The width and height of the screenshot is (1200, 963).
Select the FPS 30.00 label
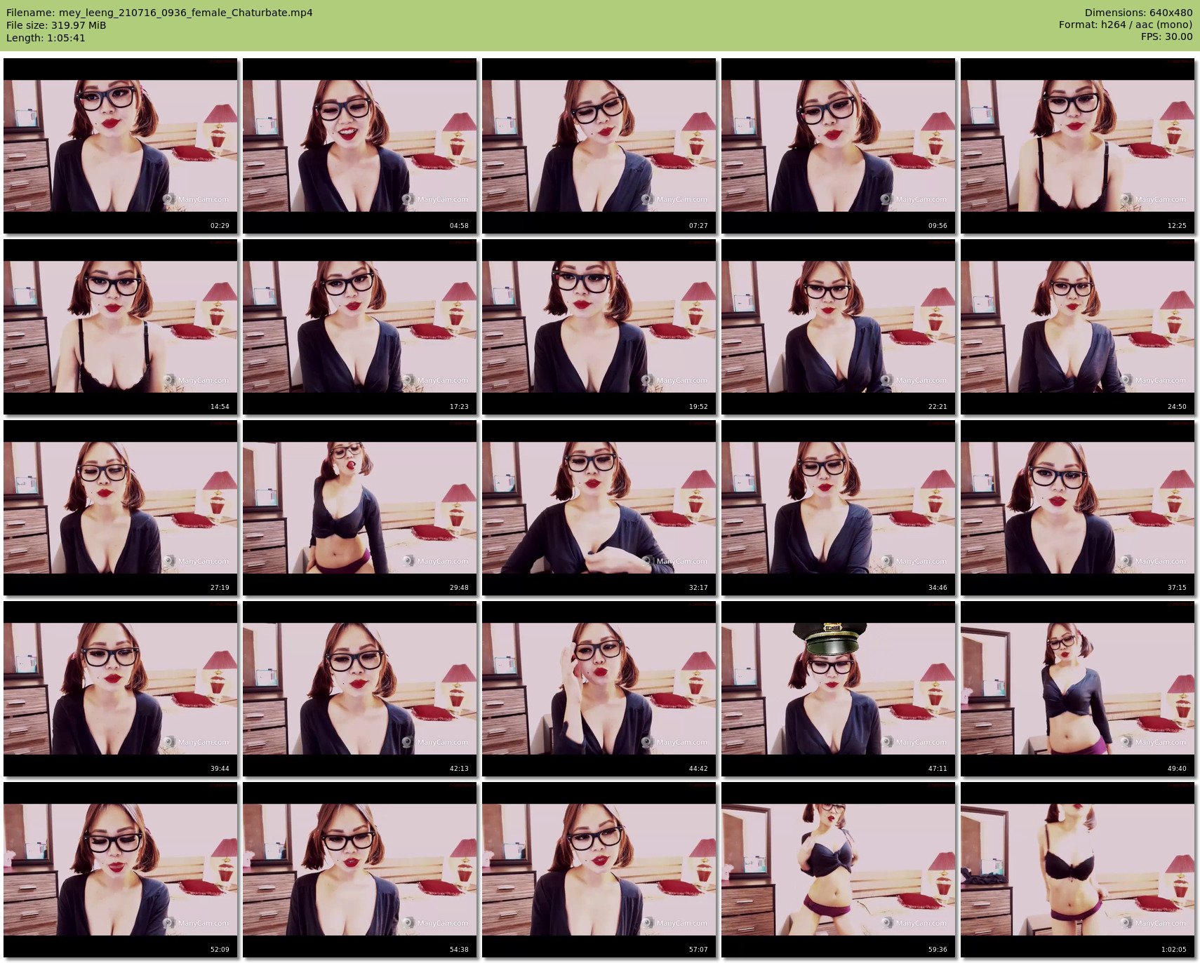coord(1166,36)
